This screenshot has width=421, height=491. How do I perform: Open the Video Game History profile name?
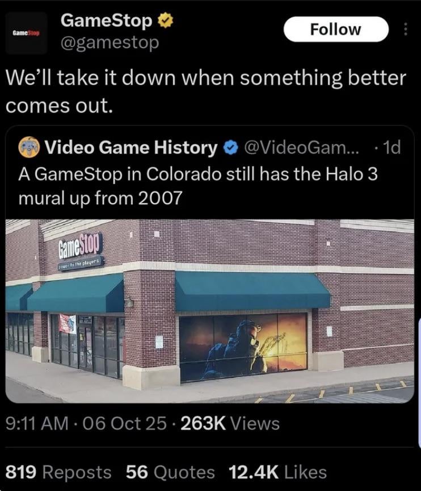pos(130,148)
